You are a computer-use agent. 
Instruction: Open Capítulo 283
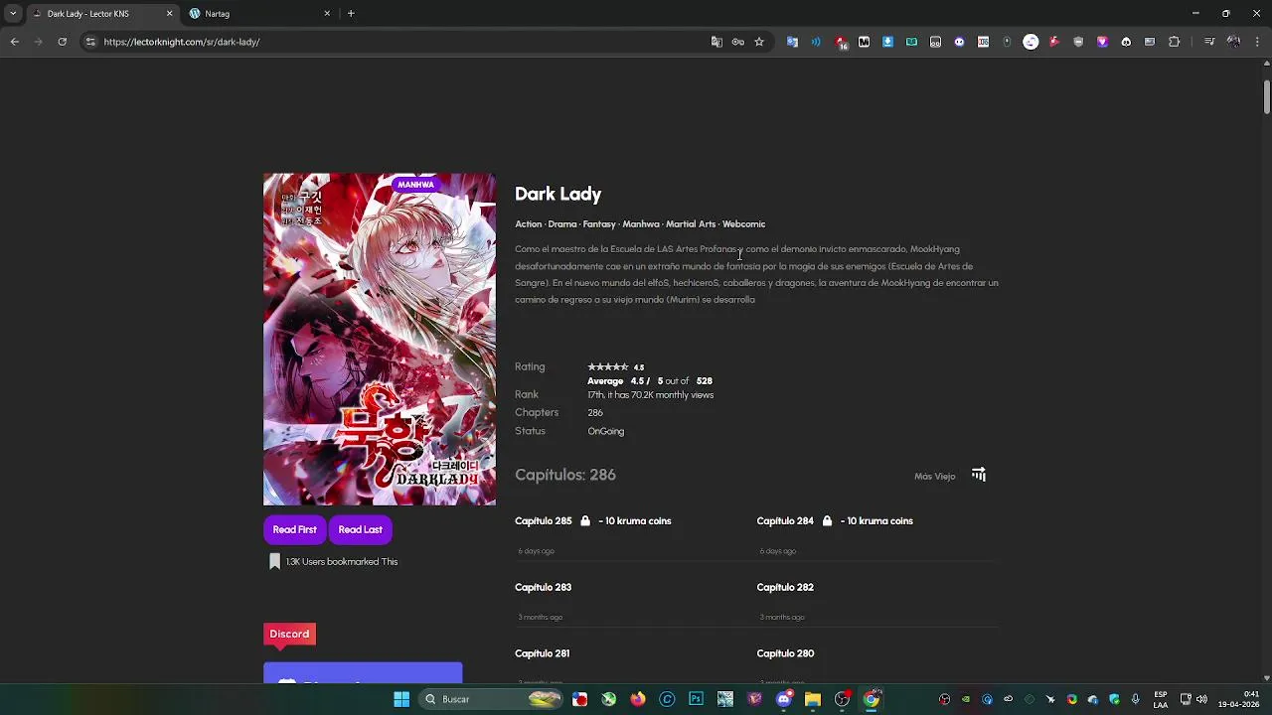(543, 587)
